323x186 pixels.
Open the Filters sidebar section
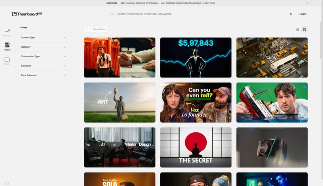click(7, 46)
